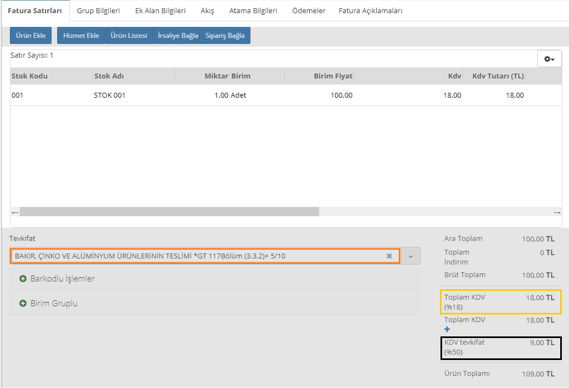This screenshot has width=569, height=388.
Task: Expand the Birim Gruplu section
Action: coord(48,303)
